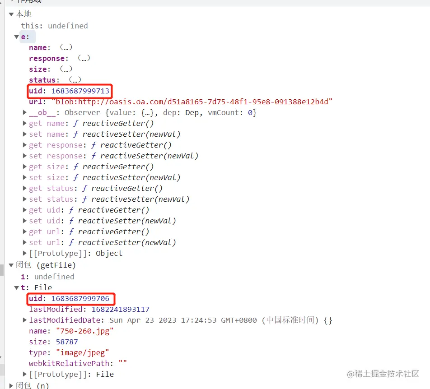Select uid value 1683687999713
The width and height of the screenshot is (430, 389).
(80, 91)
